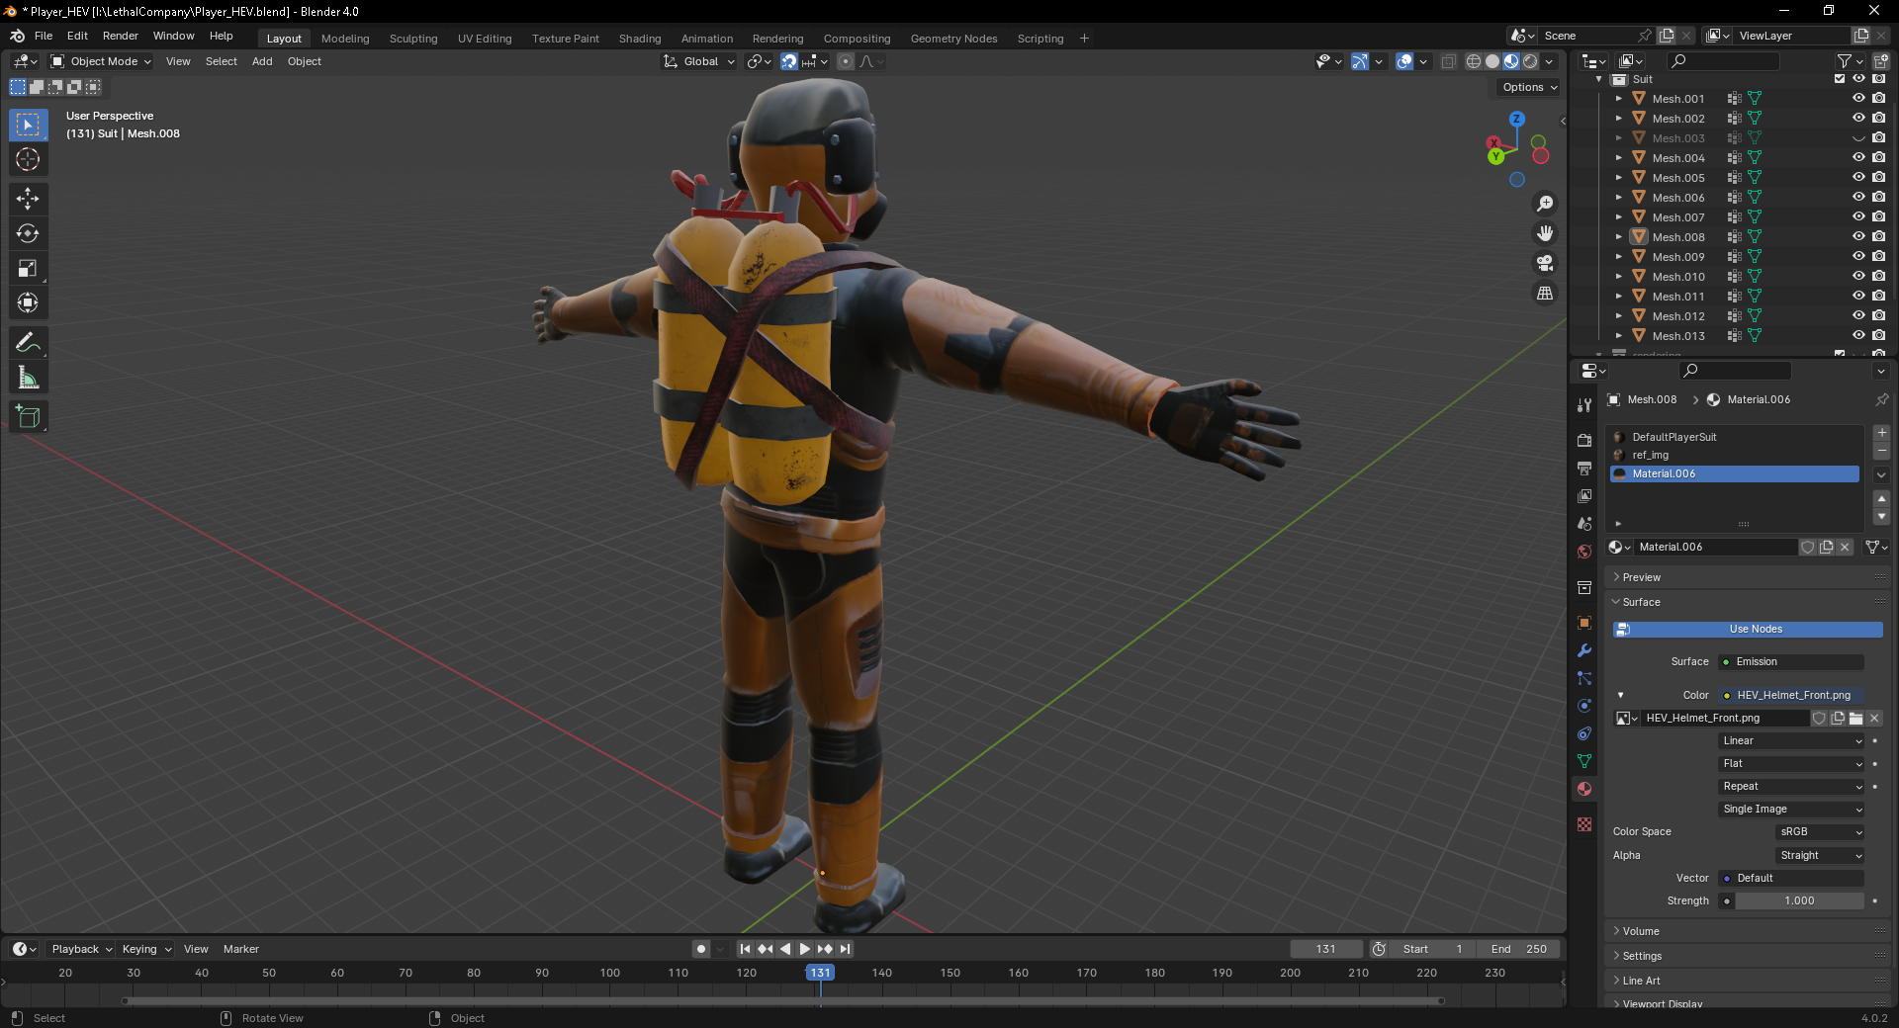Select the Transform tool
The width and height of the screenshot is (1899, 1028).
click(28, 302)
